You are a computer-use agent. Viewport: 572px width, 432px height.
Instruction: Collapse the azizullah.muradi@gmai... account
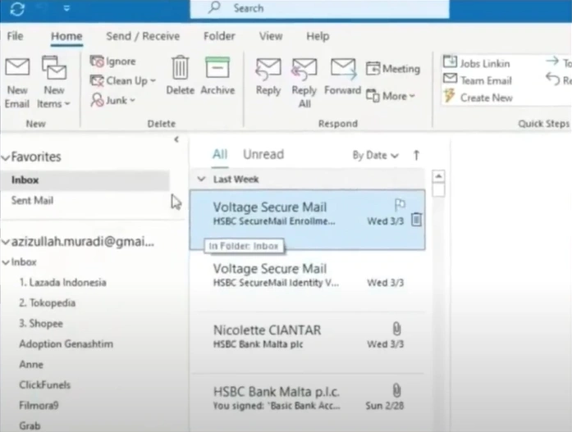pos(5,242)
